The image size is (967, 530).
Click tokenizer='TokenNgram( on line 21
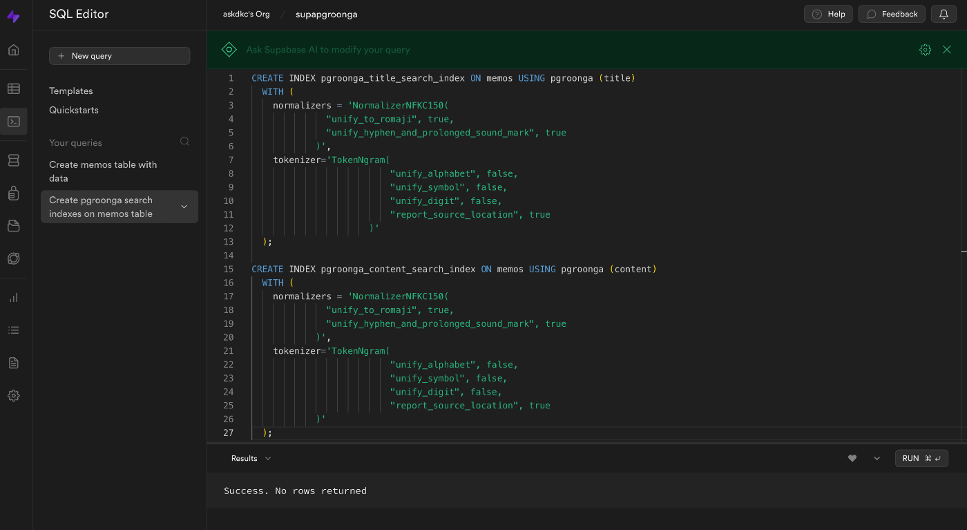tap(332, 350)
